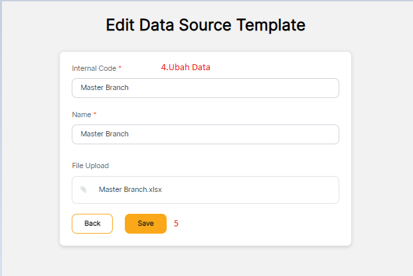
Task: Click the Name field label
Action: pyautogui.click(x=81, y=115)
